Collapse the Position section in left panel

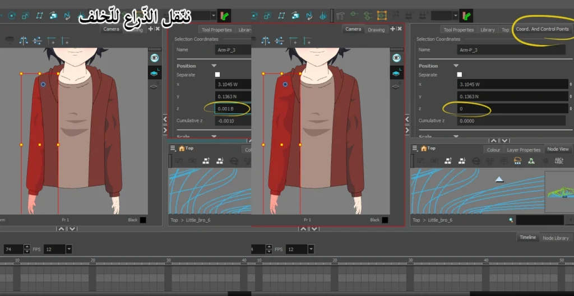(214, 66)
